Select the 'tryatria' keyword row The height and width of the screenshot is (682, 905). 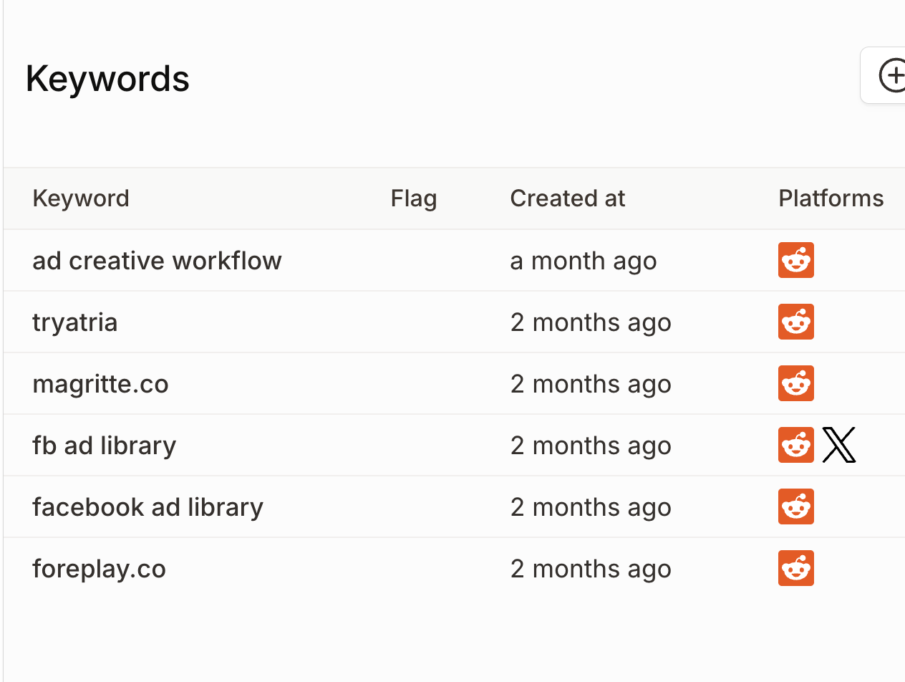(74, 322)
